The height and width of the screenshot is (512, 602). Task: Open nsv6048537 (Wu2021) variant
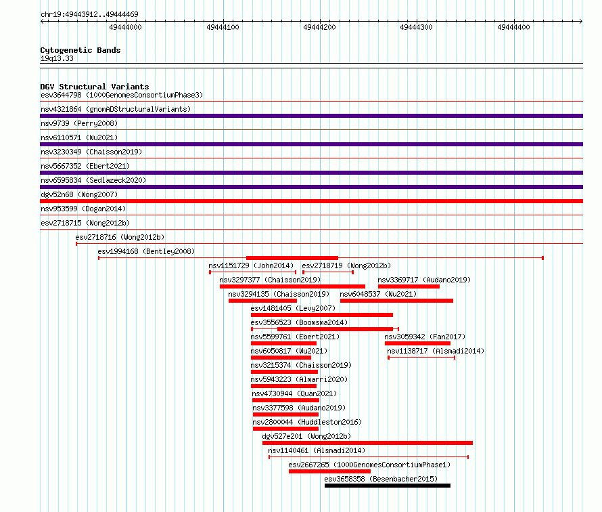coord(378,294)
